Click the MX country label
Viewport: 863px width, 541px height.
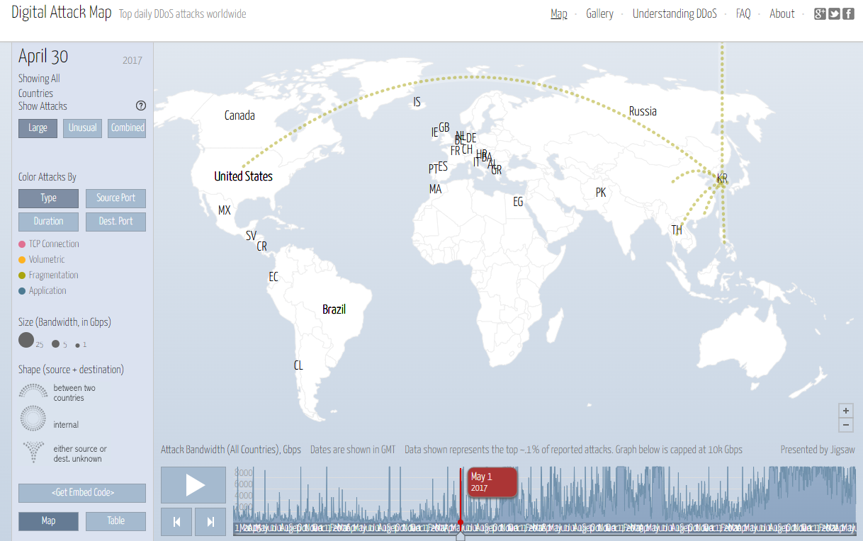click(x=225, y=210)
